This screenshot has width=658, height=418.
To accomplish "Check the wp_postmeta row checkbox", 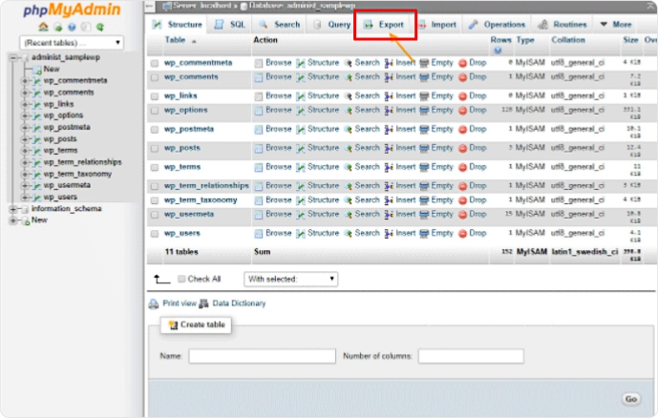I will 155,130.
